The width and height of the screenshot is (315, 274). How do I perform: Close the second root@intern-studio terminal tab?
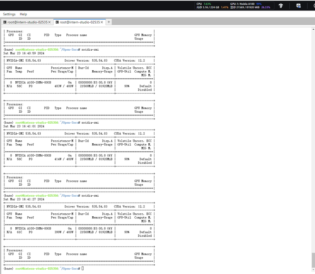pyautogui.click(x=102, y=22)
